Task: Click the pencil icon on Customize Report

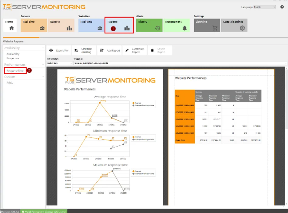Action: coord(127,50)
